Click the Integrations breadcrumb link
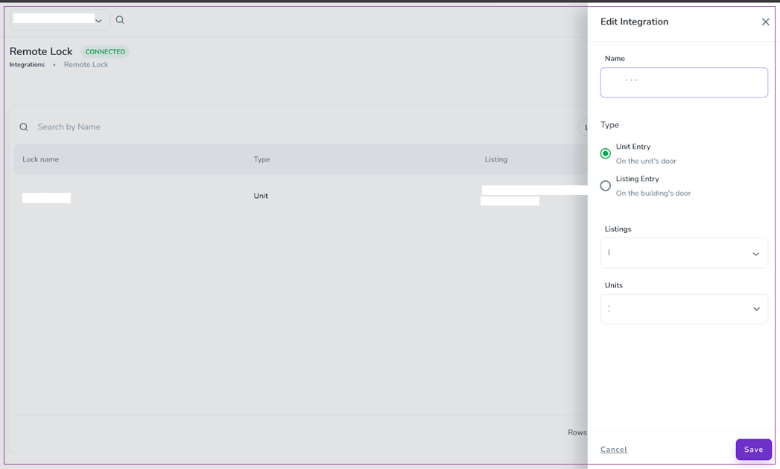This screenshot has height=469, width=780. click(27, 65)
